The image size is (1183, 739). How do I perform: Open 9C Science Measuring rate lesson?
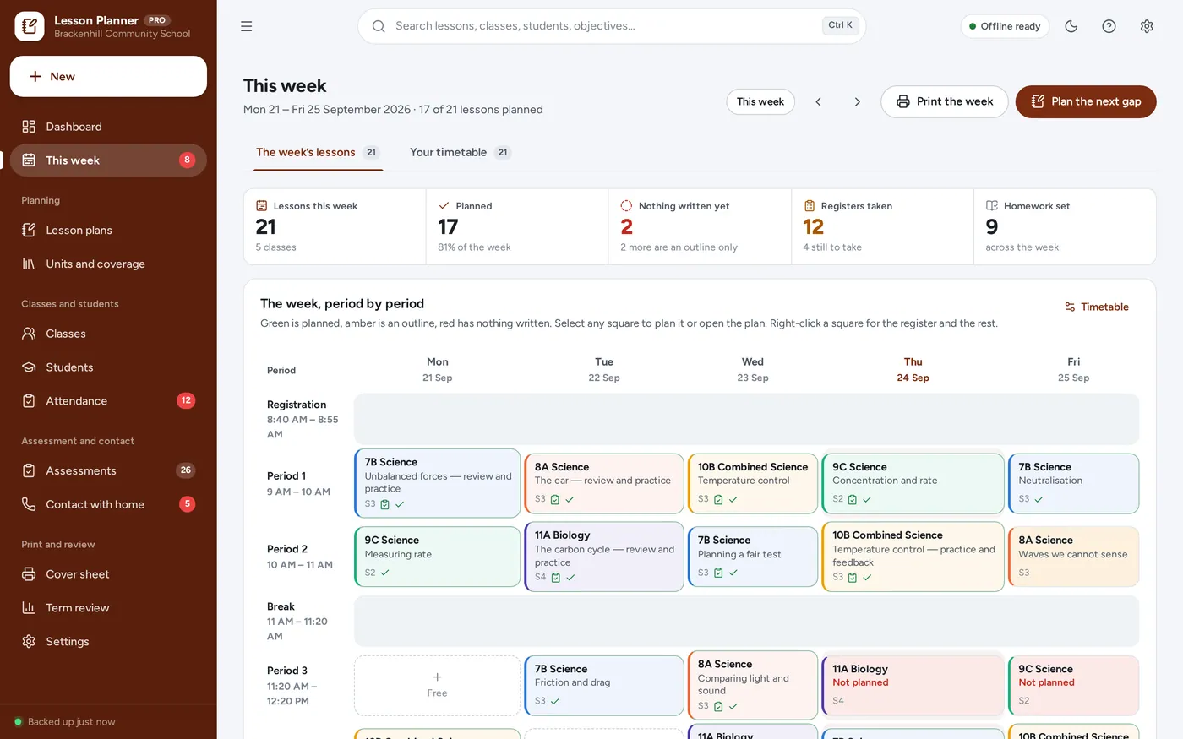coord(437,557)
